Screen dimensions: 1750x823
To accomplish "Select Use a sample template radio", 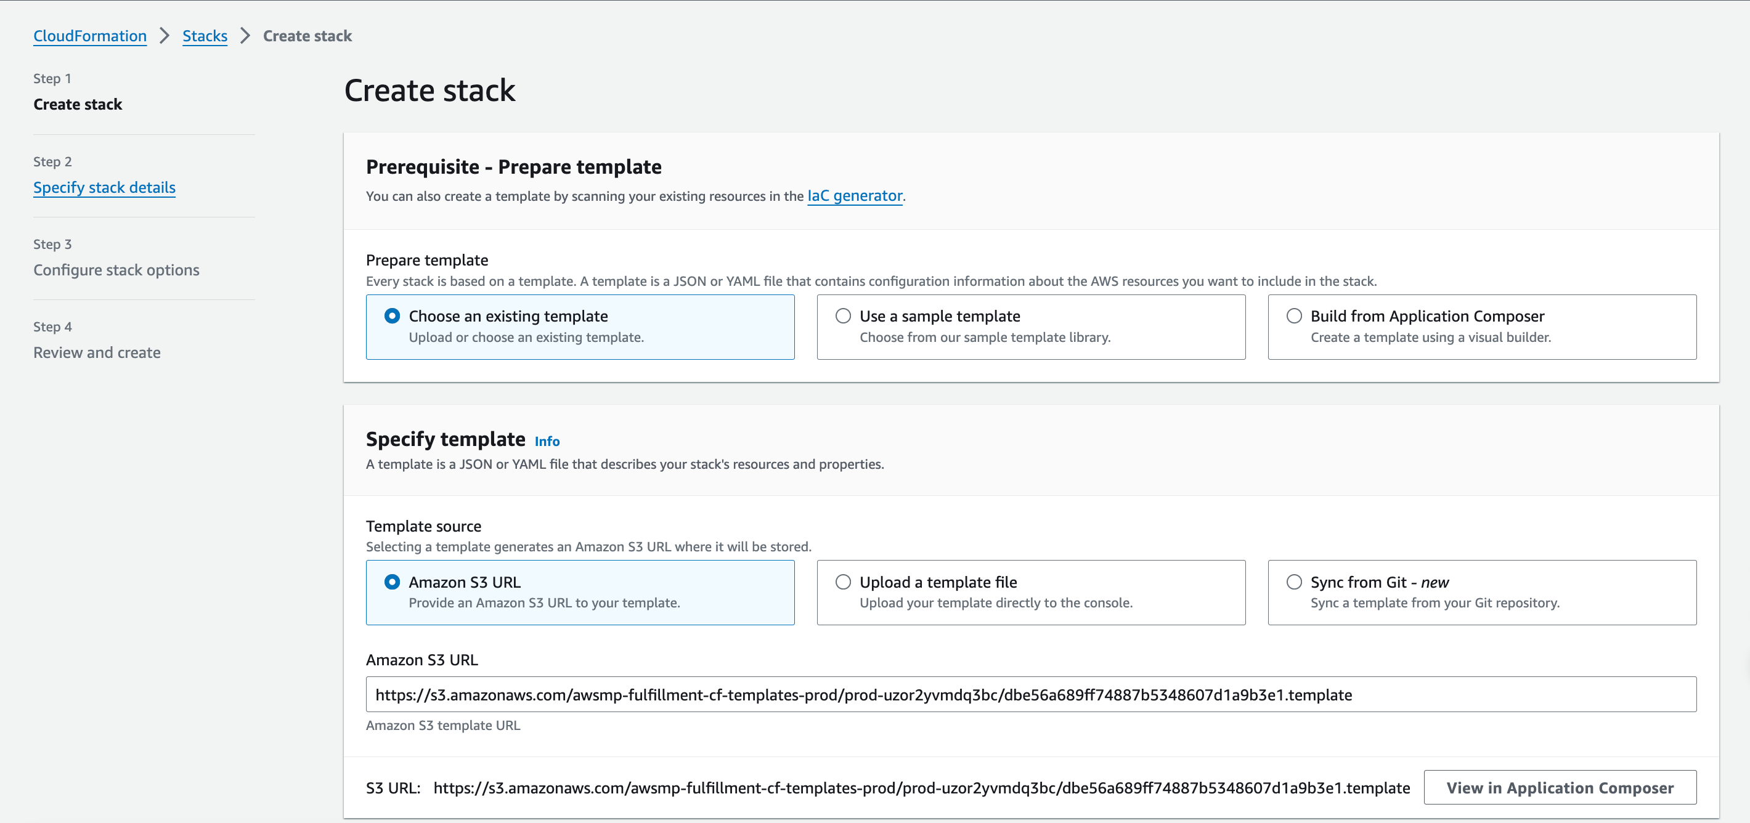I will (x=843, y=316).
